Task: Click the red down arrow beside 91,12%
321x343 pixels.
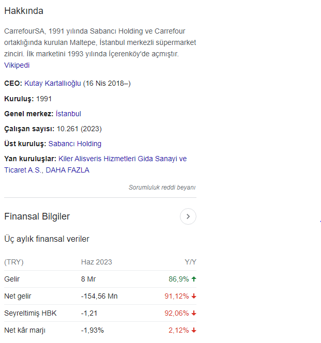Action: tap(193, 296)
